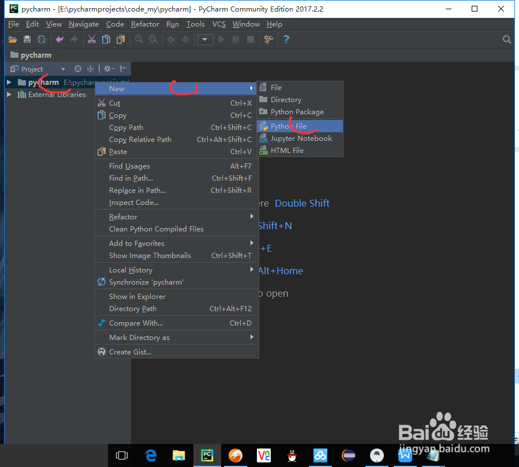Open Settings wrench toolbar icon
This screenshot has width=519, height=467.
point(268,40)
